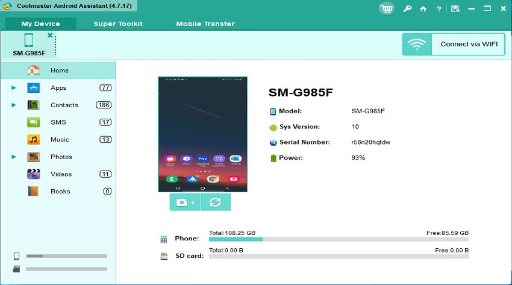Open the shopping cart purchase icon
Viewport: 512px width, 285px height.
coord(386,8)
